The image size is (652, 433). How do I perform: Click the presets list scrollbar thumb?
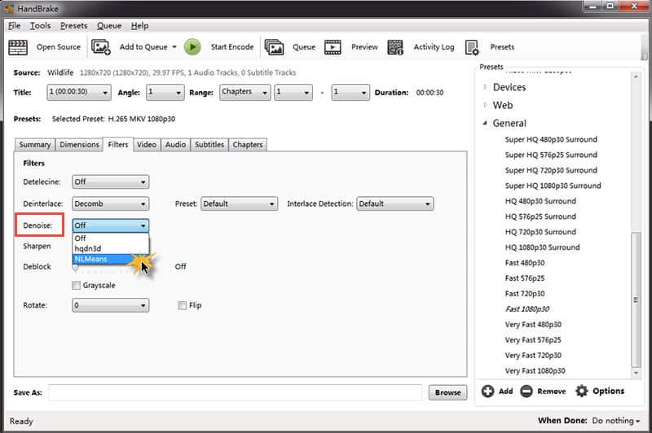(636, 300)
